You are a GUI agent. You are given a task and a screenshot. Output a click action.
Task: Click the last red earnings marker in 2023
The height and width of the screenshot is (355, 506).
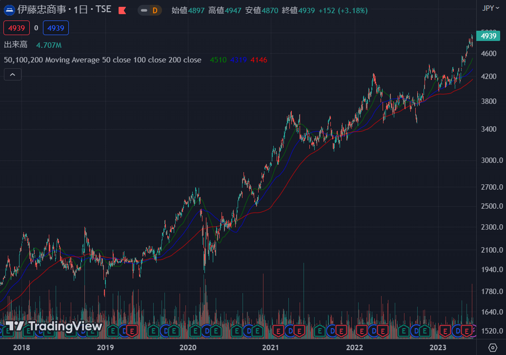pos(466,331)
